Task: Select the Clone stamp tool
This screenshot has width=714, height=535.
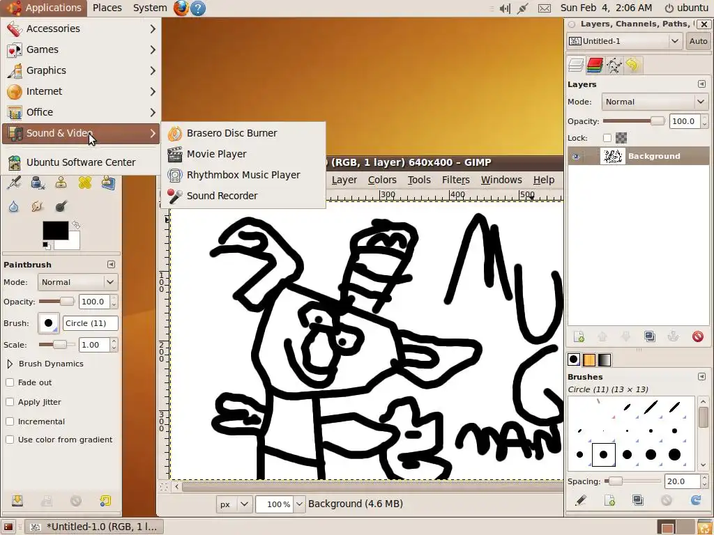Action: pyautogui.click(x=61, y=183)
